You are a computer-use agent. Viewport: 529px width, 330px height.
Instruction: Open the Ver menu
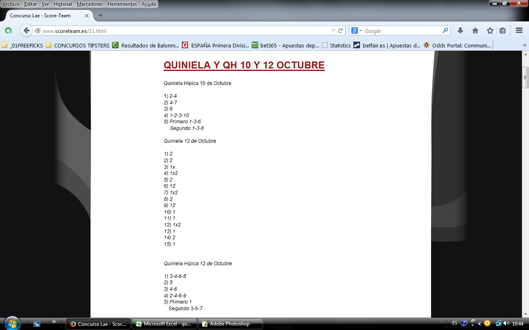45,4
